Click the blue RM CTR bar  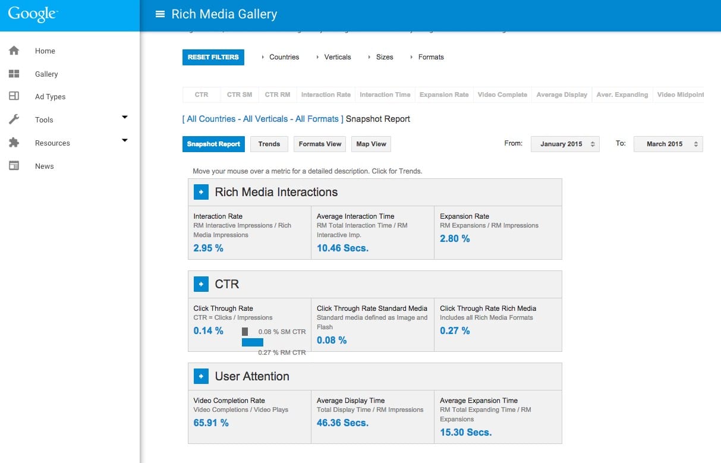pyautogui.click(x=252, y=342)
